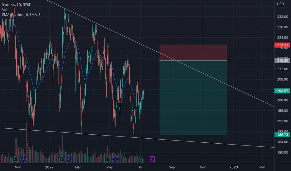
Task: Click the May label on the time axis
Action: pos(110,167)
